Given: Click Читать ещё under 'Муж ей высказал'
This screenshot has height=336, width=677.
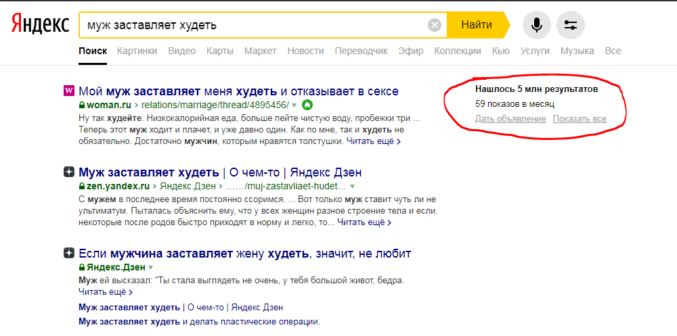Looking at the screenshot, I should point(106,292).
